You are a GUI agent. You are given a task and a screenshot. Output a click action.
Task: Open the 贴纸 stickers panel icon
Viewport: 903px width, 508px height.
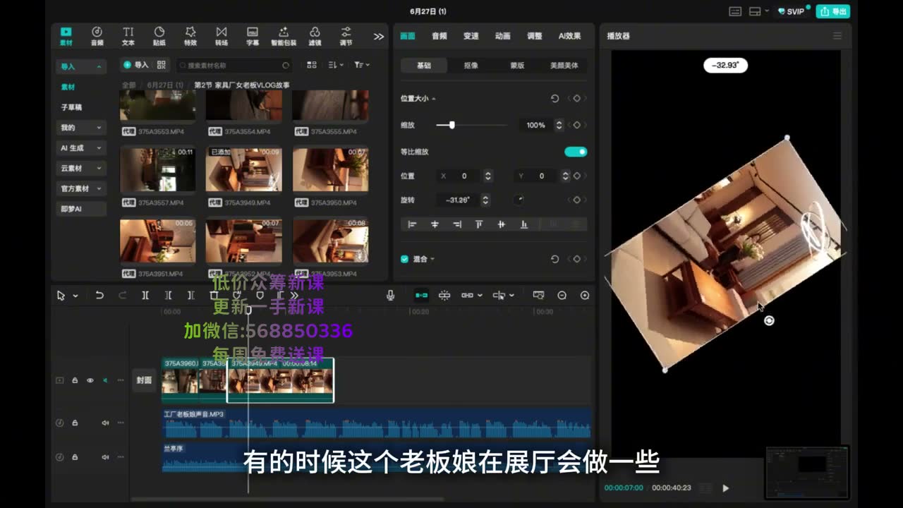(x=159, y=36)
